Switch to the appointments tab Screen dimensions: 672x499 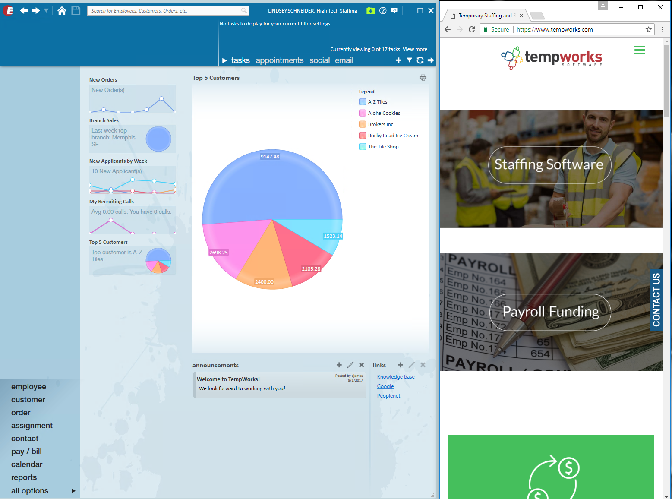(280, 60)
